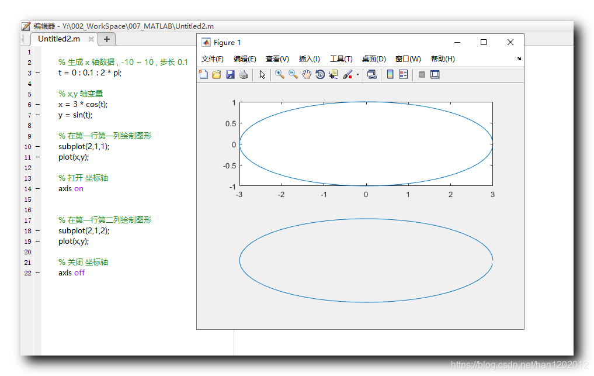Click code line 't = 0 : 0.1 : 2 * pi;'
This screenshot has height=376, width=594.
point(90,73)
